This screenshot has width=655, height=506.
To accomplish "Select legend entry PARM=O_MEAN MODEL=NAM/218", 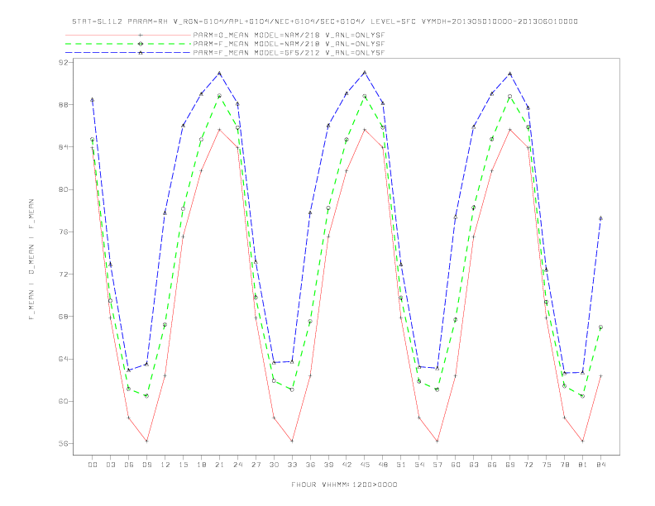I will [x=289, y=35].
